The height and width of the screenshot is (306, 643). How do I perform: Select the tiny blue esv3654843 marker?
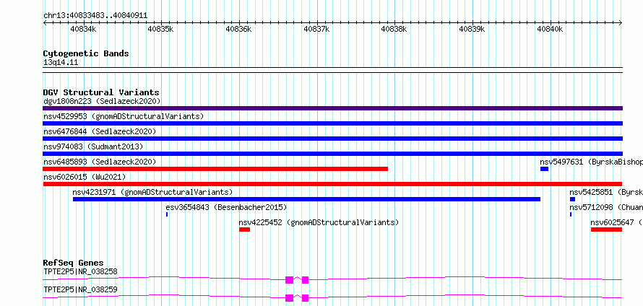(x=167, y=214)
